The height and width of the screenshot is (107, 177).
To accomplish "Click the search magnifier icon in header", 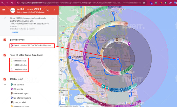I will click(x=48, y=10).
